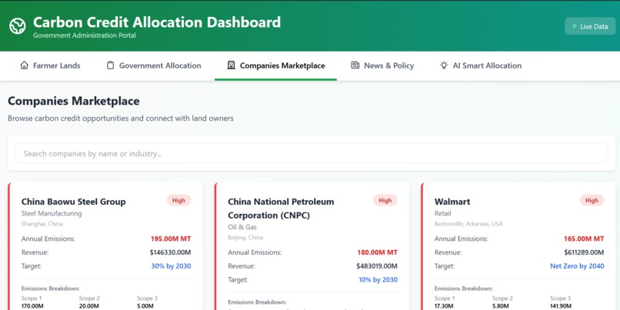This screenshot has height=310, width=620.
Task: Click the $146330.00M revenue value
Action: pos(171,252)
